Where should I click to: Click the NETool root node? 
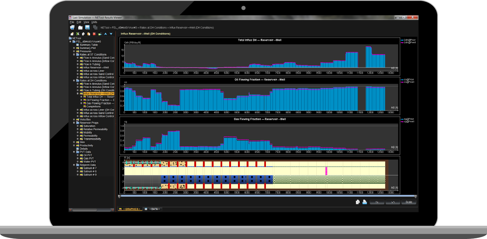click(x=77, y=38)
